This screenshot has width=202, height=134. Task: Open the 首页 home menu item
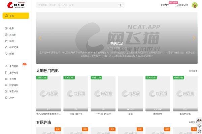[x=16, y=16]
